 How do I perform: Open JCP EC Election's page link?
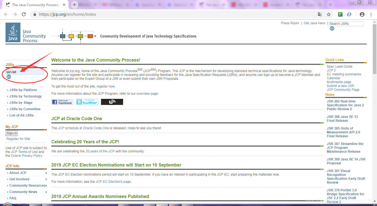(x=113, y=182)
